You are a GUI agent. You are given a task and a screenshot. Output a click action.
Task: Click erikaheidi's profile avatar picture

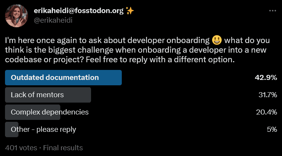tap(16, 15)
